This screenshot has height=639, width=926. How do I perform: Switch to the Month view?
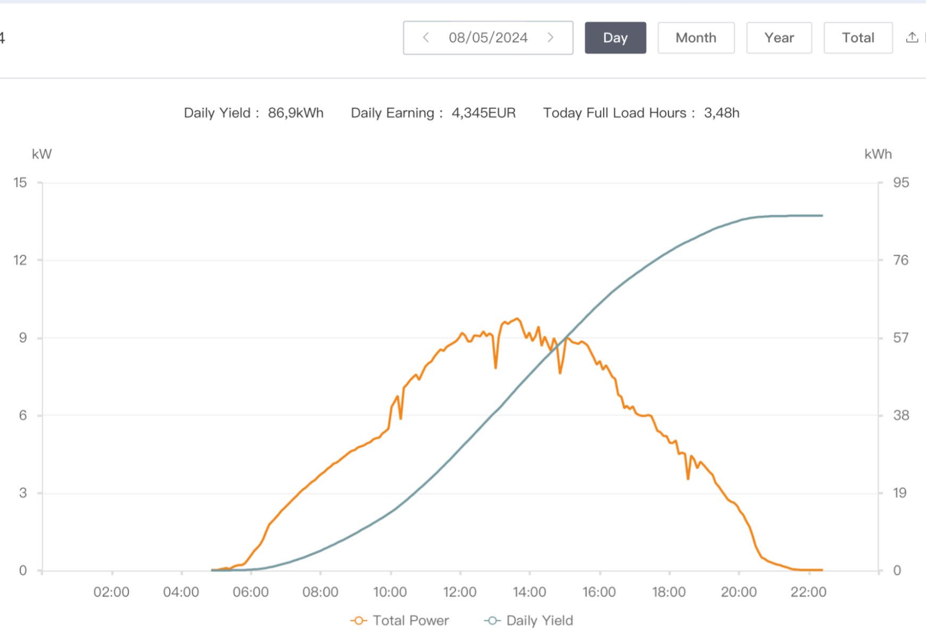[696, 38]
